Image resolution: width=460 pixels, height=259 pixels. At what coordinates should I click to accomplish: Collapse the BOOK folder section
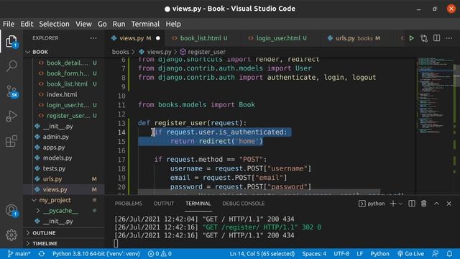tap(64, 52)
